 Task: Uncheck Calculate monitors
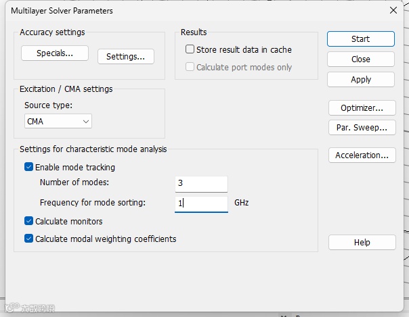tap(28, 221)
